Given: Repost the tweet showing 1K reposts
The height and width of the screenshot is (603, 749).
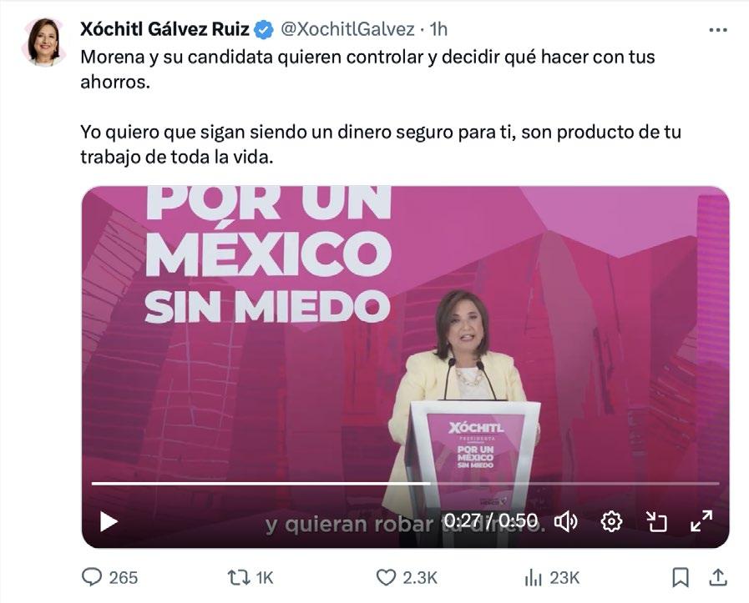Looking at the screenshot, I should point(251,578).
